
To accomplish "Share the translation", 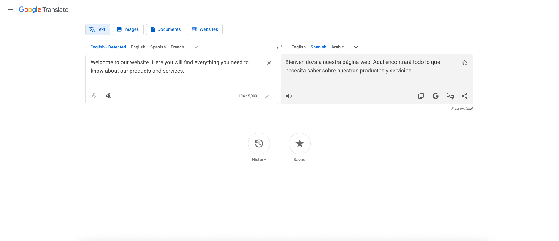I will (x=465, y=96).
